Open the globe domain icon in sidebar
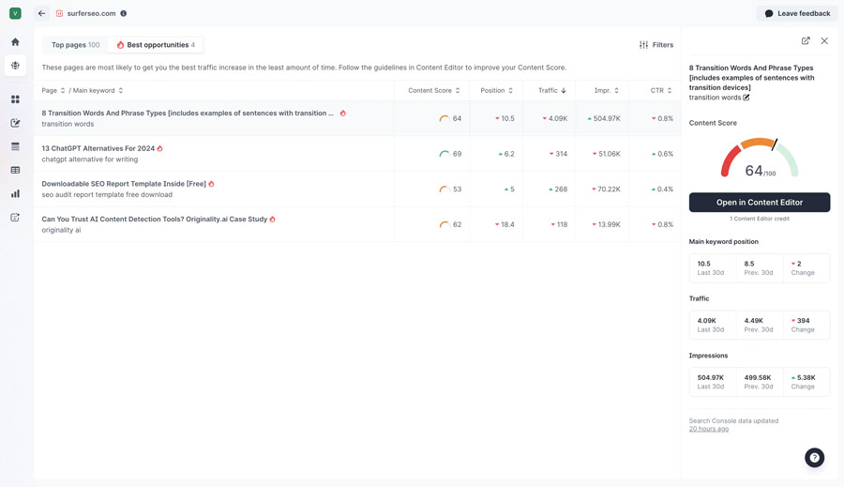The image size is (844, 487). click(15, 65)
